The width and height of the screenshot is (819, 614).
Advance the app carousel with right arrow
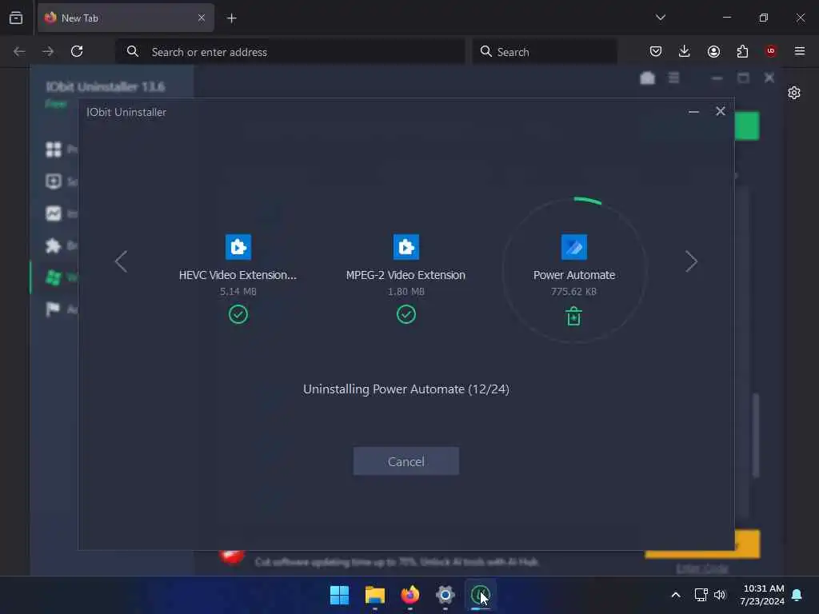coord(691,261)
